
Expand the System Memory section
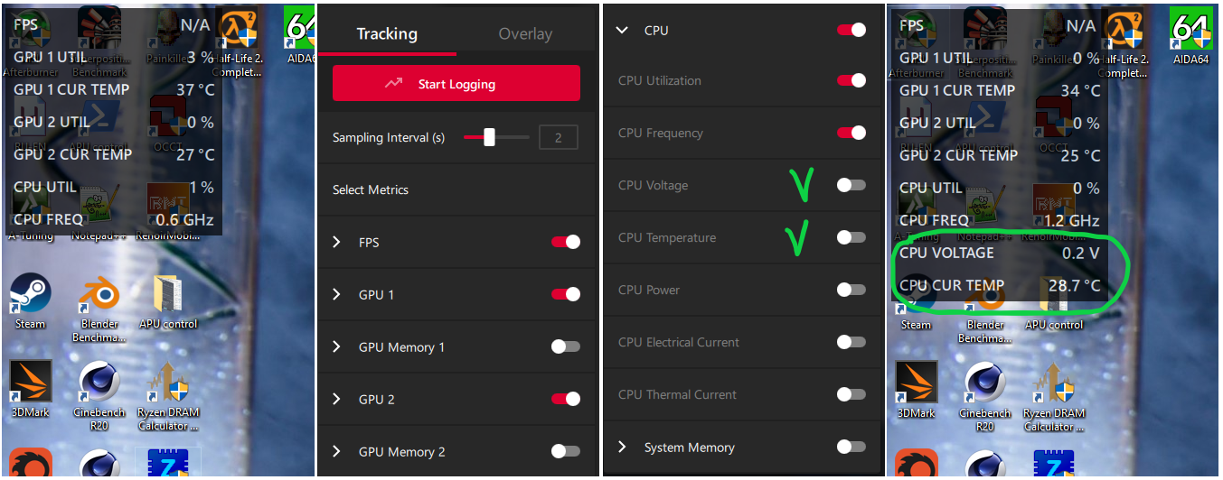pyautogui.click(x=622, y=447)
